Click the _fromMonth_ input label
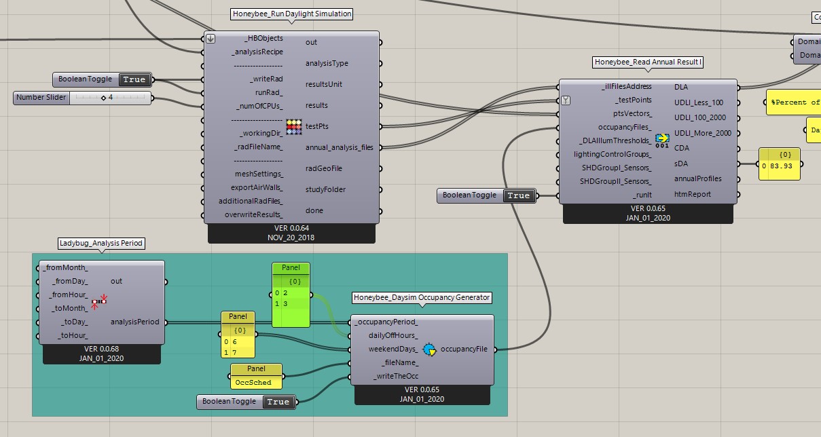This screenshot has height=437, width=821. [65, 267]
